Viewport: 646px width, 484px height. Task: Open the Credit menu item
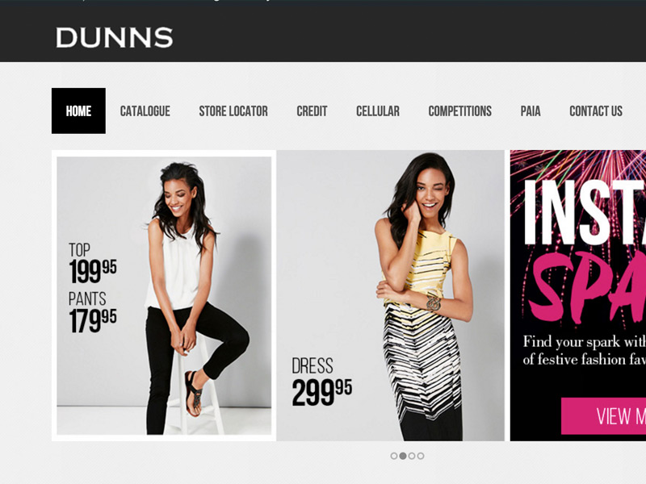coord(312,111)
